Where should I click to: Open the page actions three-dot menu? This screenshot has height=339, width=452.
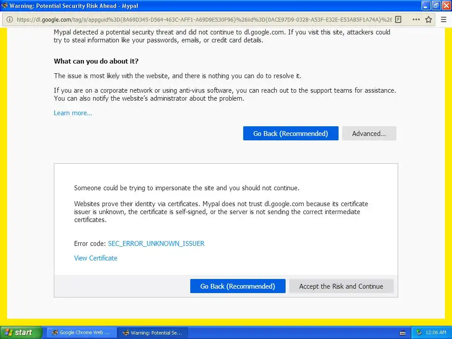point(416,19)
